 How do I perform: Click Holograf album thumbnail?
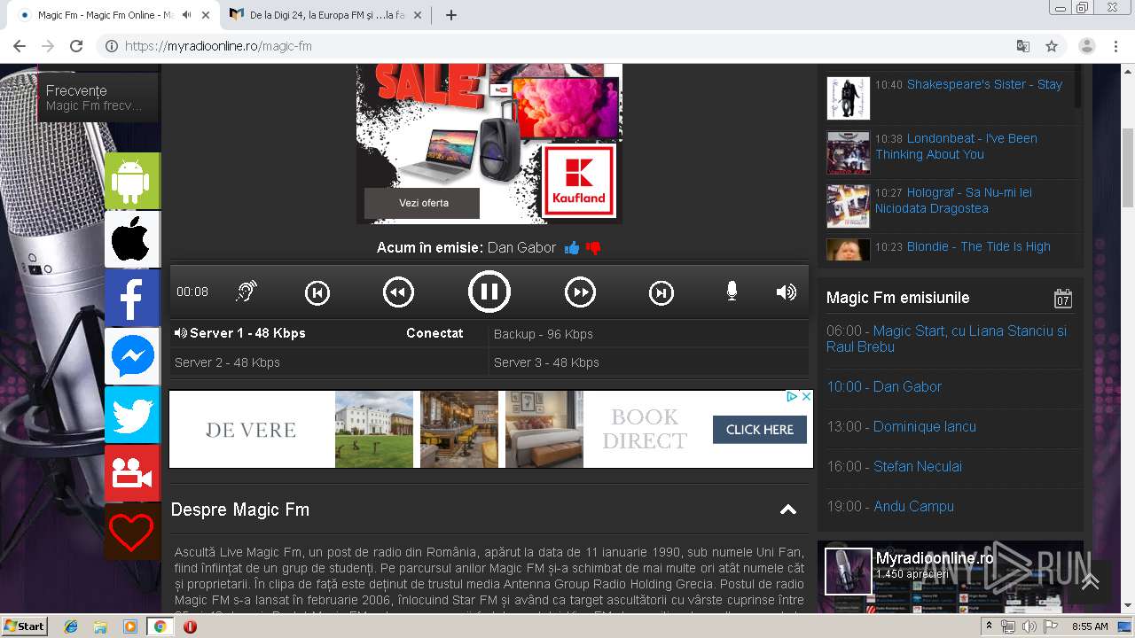849,206
